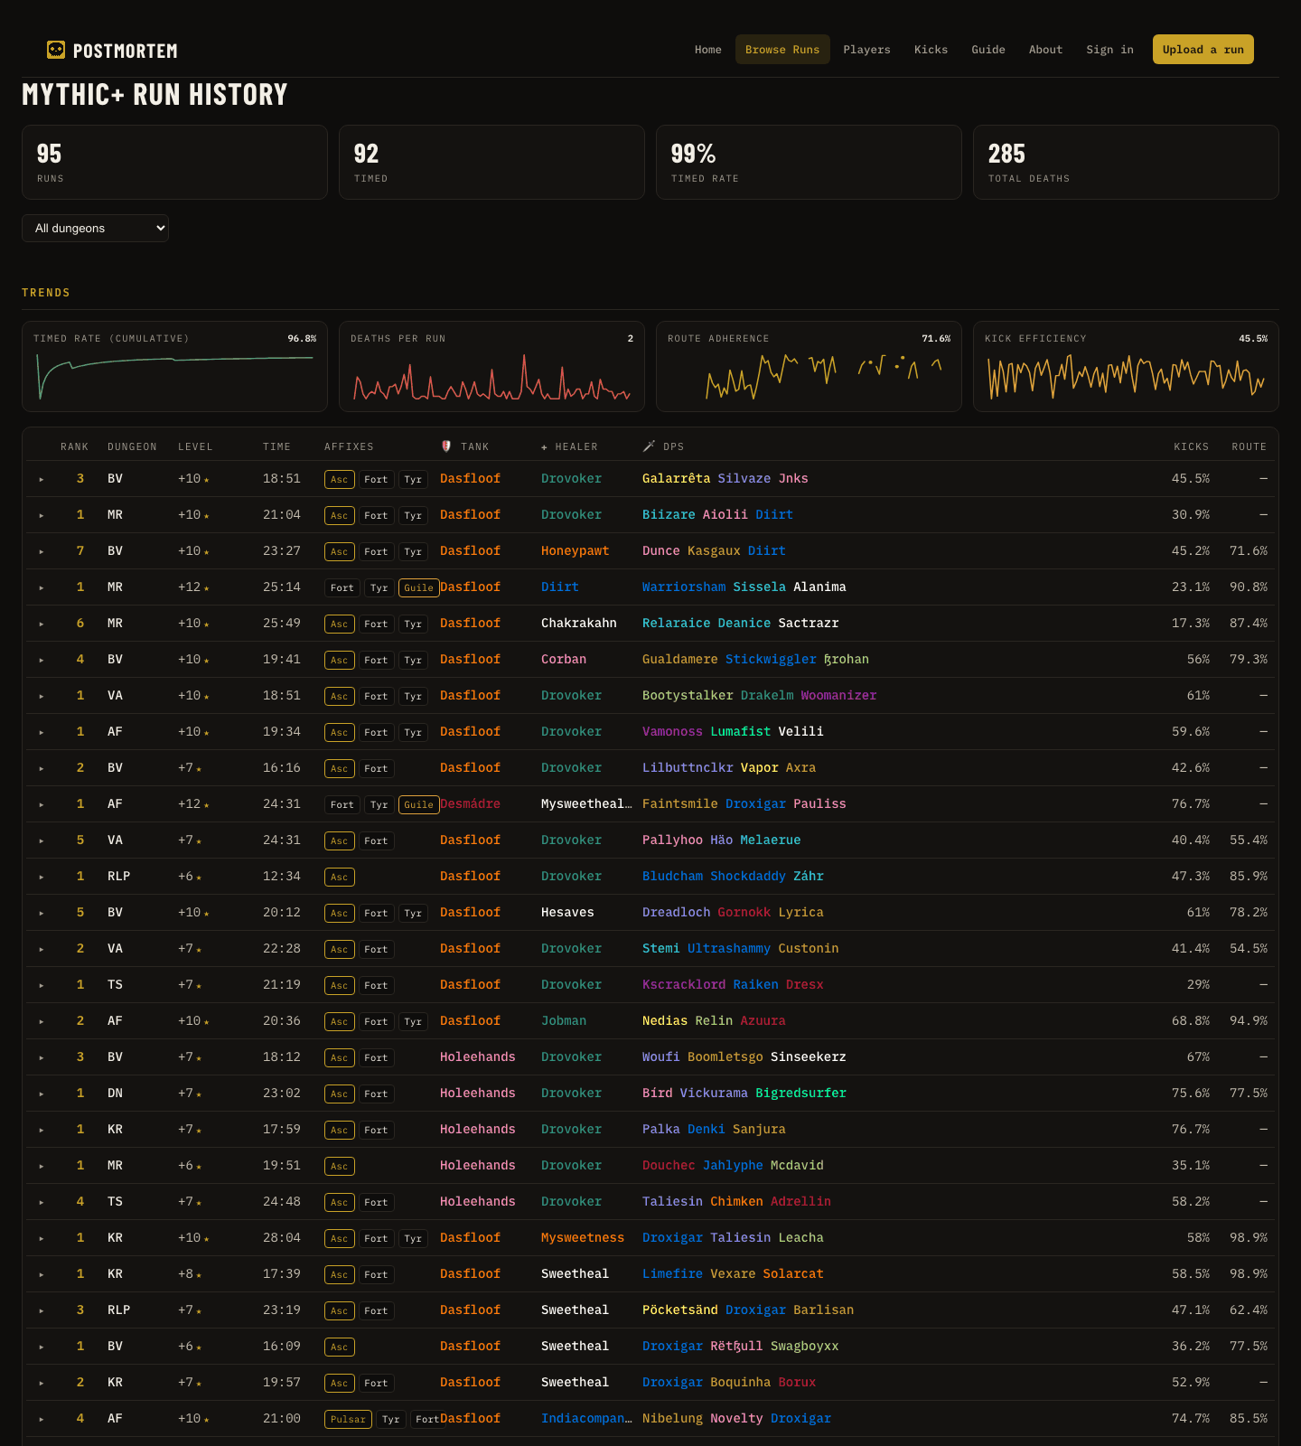This screenshot has height=1446, width=1301.
Task: Click player Galarrêta in the DPS column
Action: pyautogui.click(x=676, y=478)
